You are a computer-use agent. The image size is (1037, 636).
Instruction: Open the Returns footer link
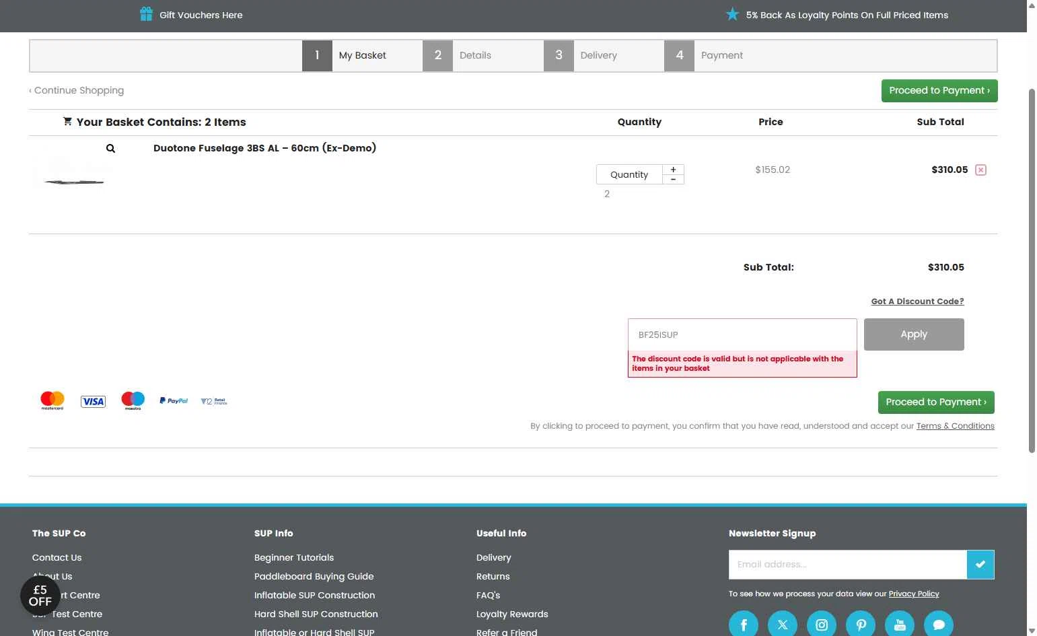tap(493, 577)
